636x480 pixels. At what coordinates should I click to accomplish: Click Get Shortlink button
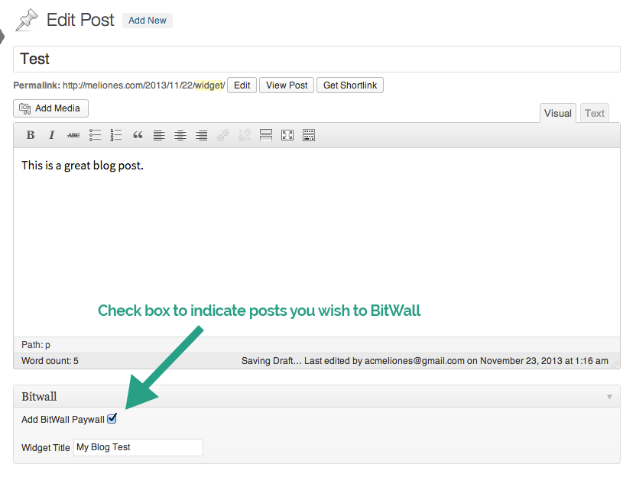pyautogui.click(x=350, y=85)
